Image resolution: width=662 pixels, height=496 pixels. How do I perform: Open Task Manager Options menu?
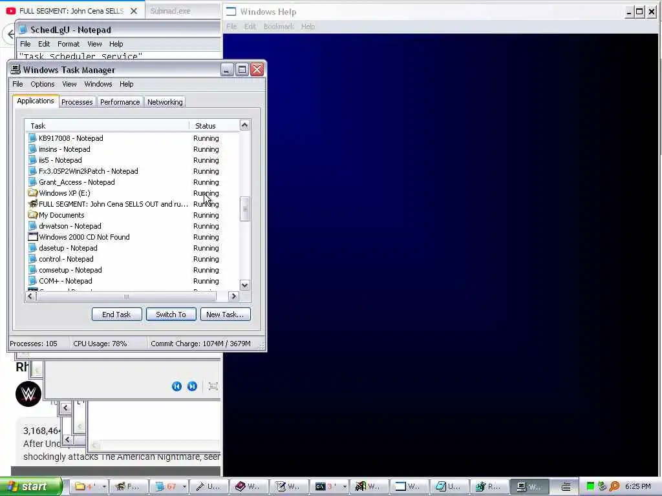[42, 84]
